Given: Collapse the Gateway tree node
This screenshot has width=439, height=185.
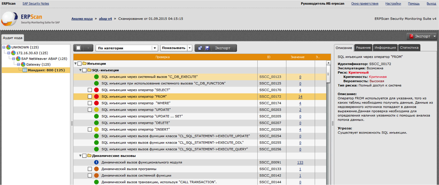Looking at the screenshot, I should click(x=19, y=64).
